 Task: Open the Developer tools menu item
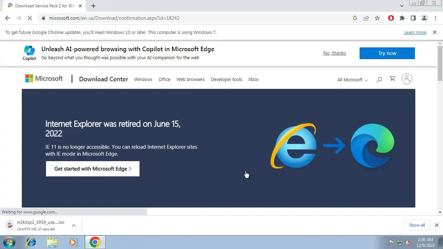coord(226,79)
